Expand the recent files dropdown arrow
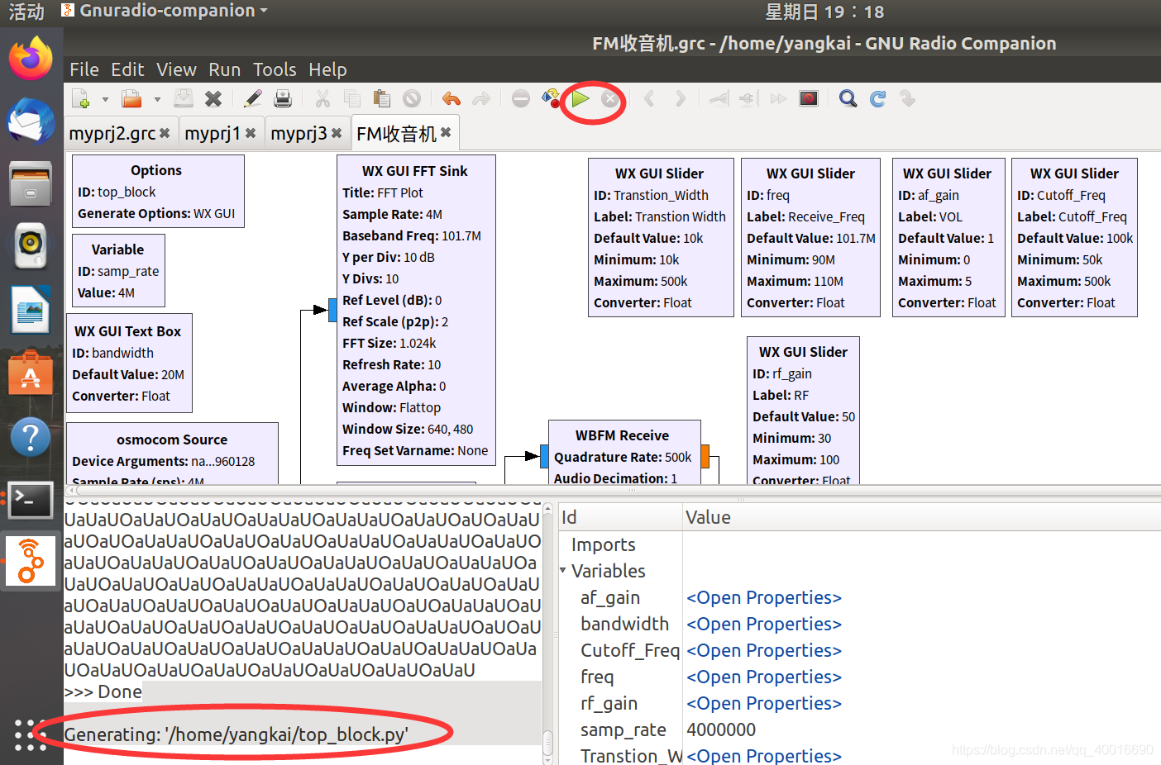The image size is (1161, 765). tap(157, 99)
